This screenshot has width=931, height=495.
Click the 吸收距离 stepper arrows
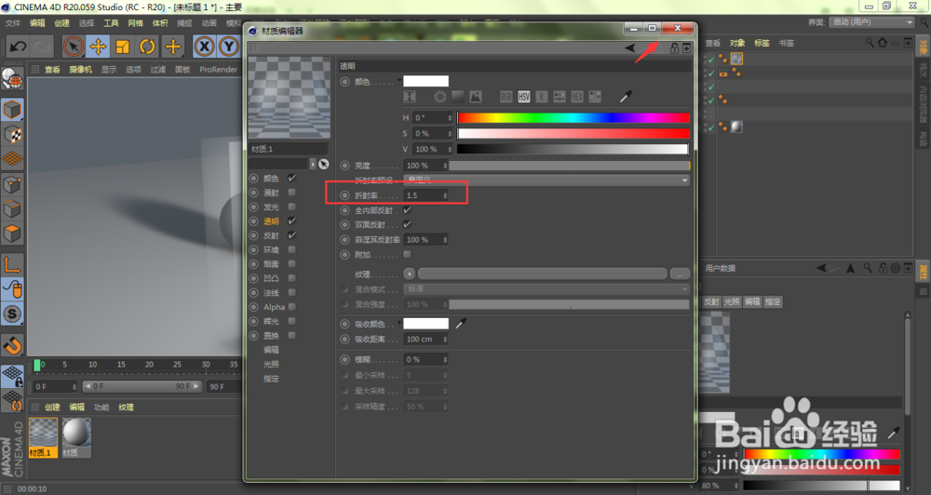445,339
